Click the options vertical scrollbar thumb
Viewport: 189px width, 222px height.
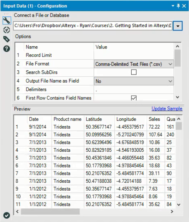pyautogui.click(x=178, y=58)
